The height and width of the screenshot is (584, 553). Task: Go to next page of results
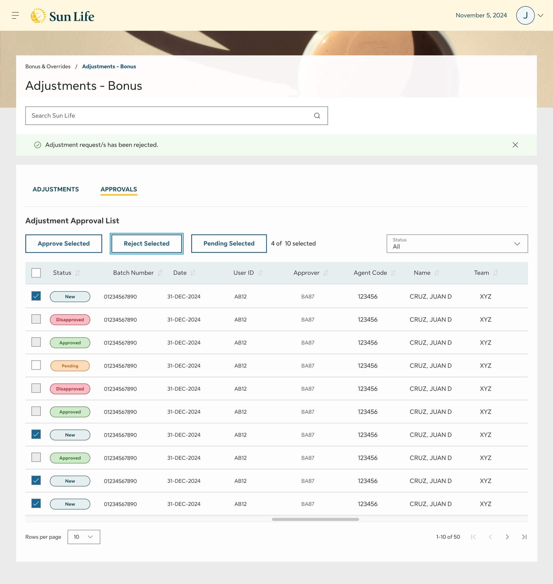tap(507, 537)
